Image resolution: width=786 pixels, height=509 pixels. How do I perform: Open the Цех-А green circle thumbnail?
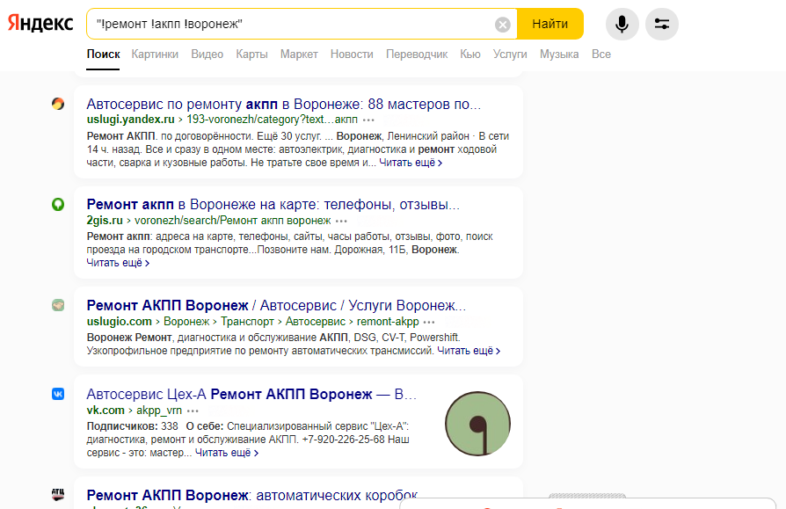tap(477, 424)
